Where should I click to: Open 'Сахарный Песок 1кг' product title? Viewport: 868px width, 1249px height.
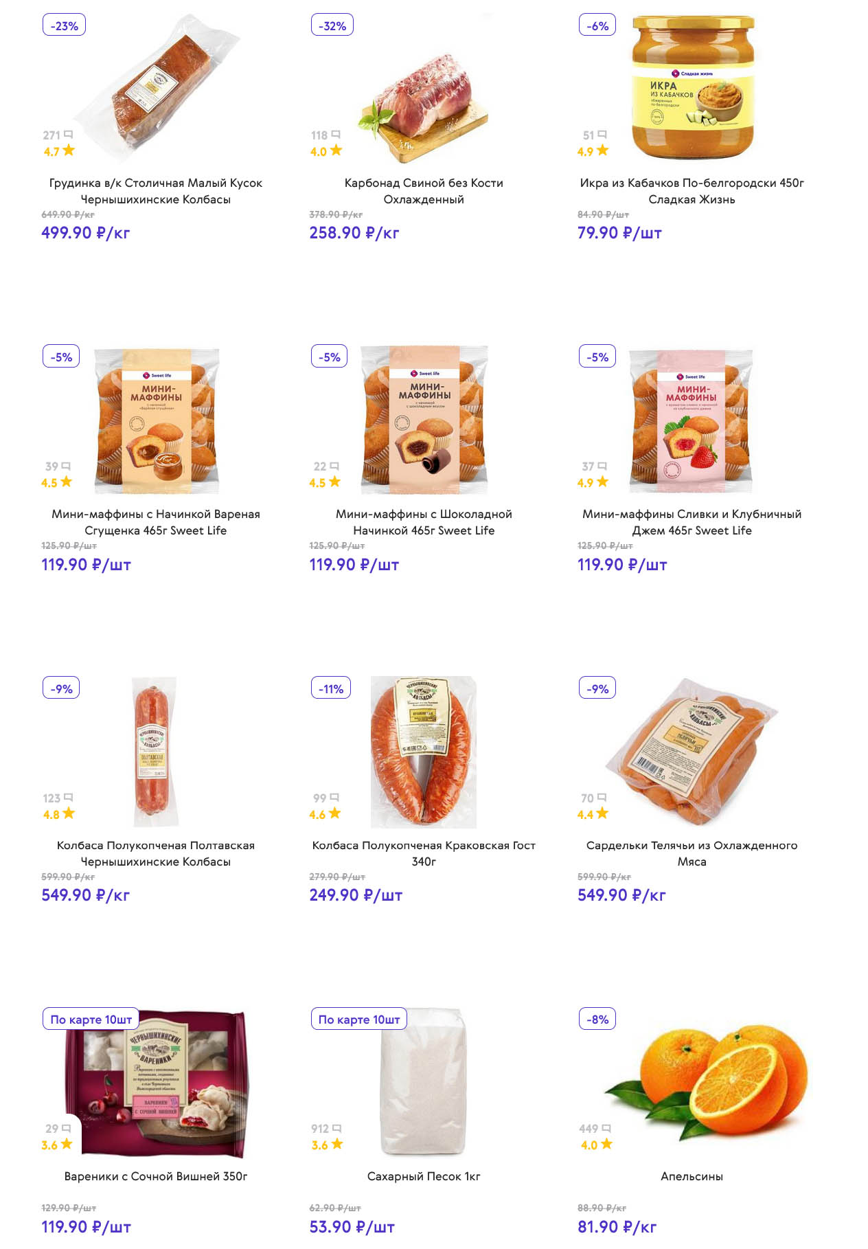pyautogui.click(x=424, y=1176)
